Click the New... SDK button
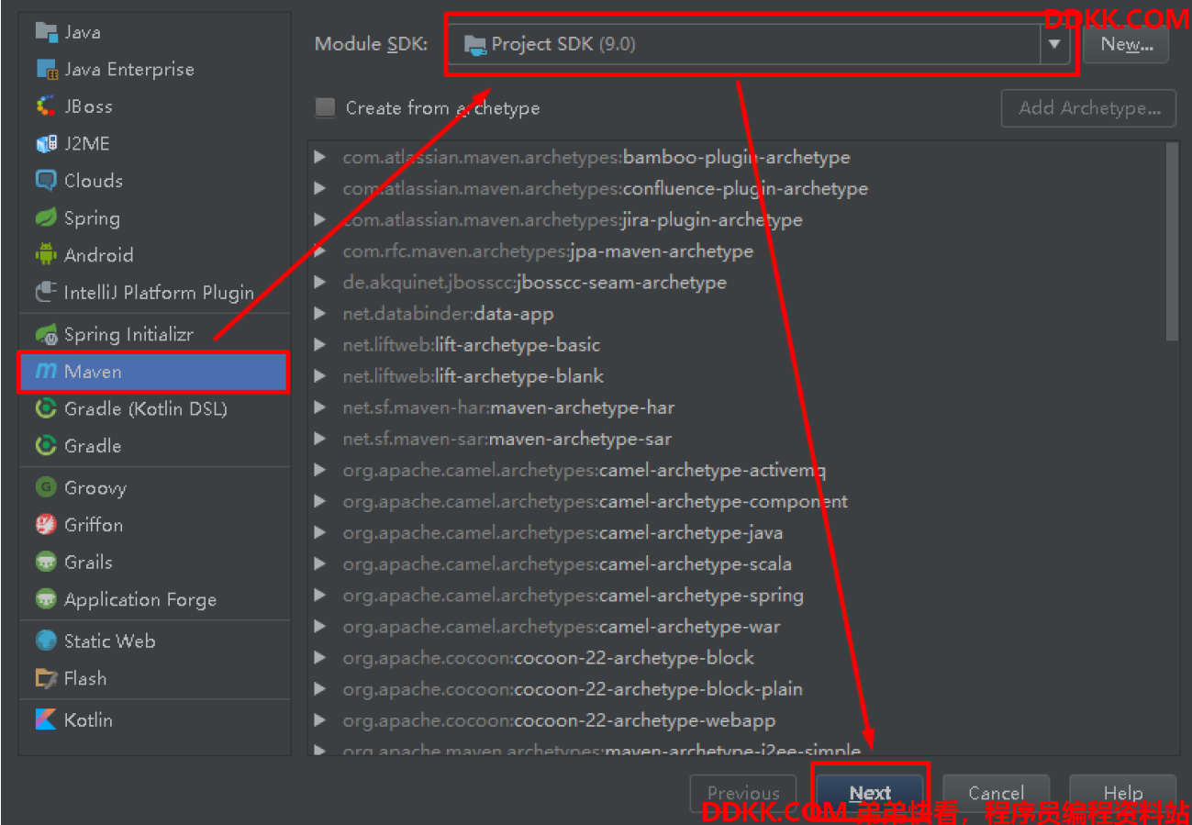The image size is (1192, 825). tap(1126, 44)
